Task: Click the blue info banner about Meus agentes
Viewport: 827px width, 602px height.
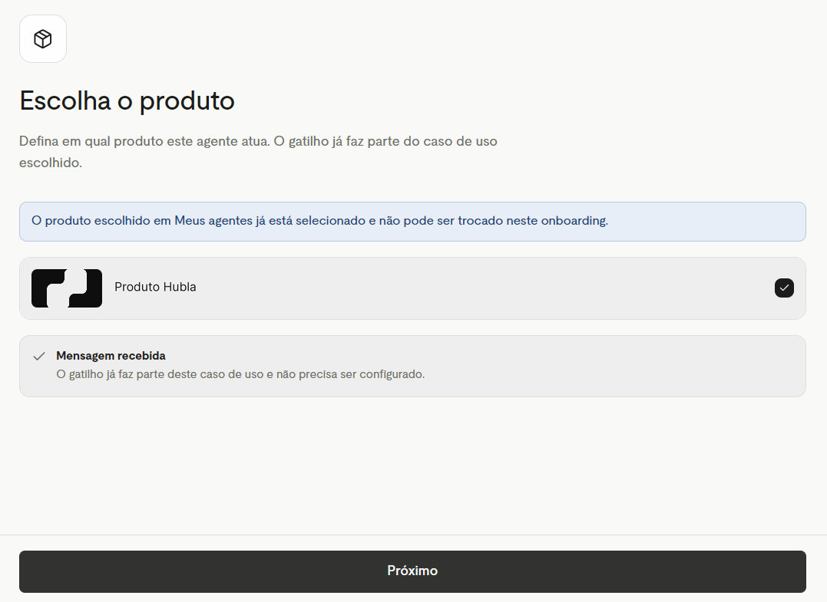Action: coord(412,221)
